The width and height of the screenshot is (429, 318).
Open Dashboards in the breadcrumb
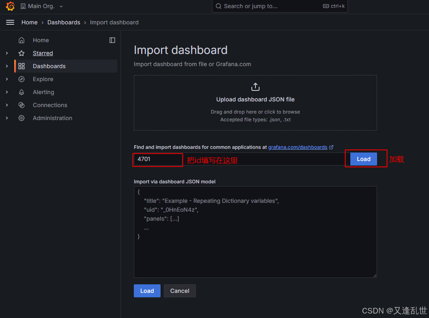coord(64,22)
